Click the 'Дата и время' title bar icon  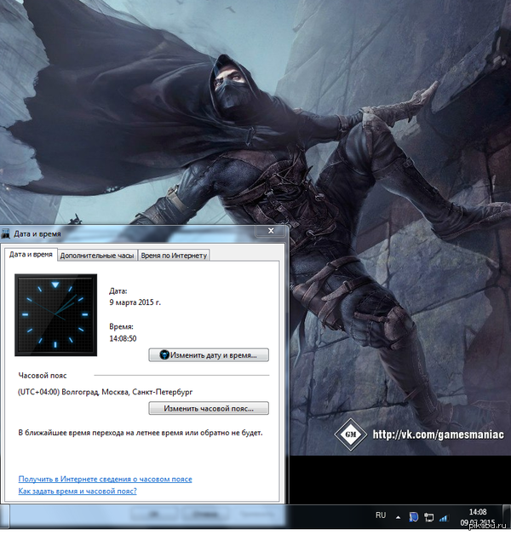[5, 234]
